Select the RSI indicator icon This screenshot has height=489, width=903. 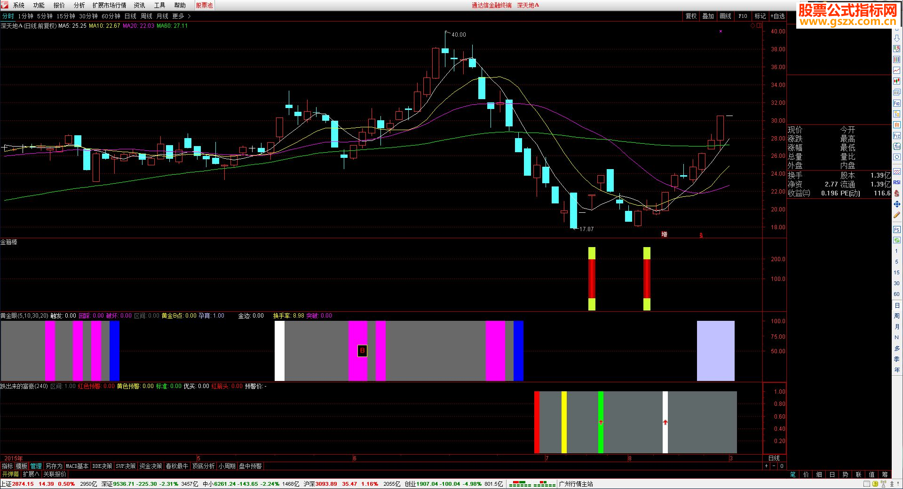coord(897,182)
